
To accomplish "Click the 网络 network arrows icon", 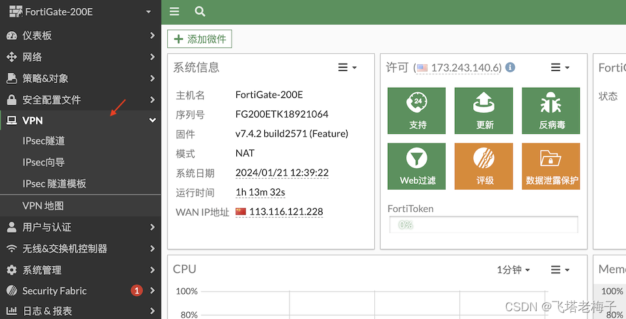I will pyautogui.click(x=12, y=57).
